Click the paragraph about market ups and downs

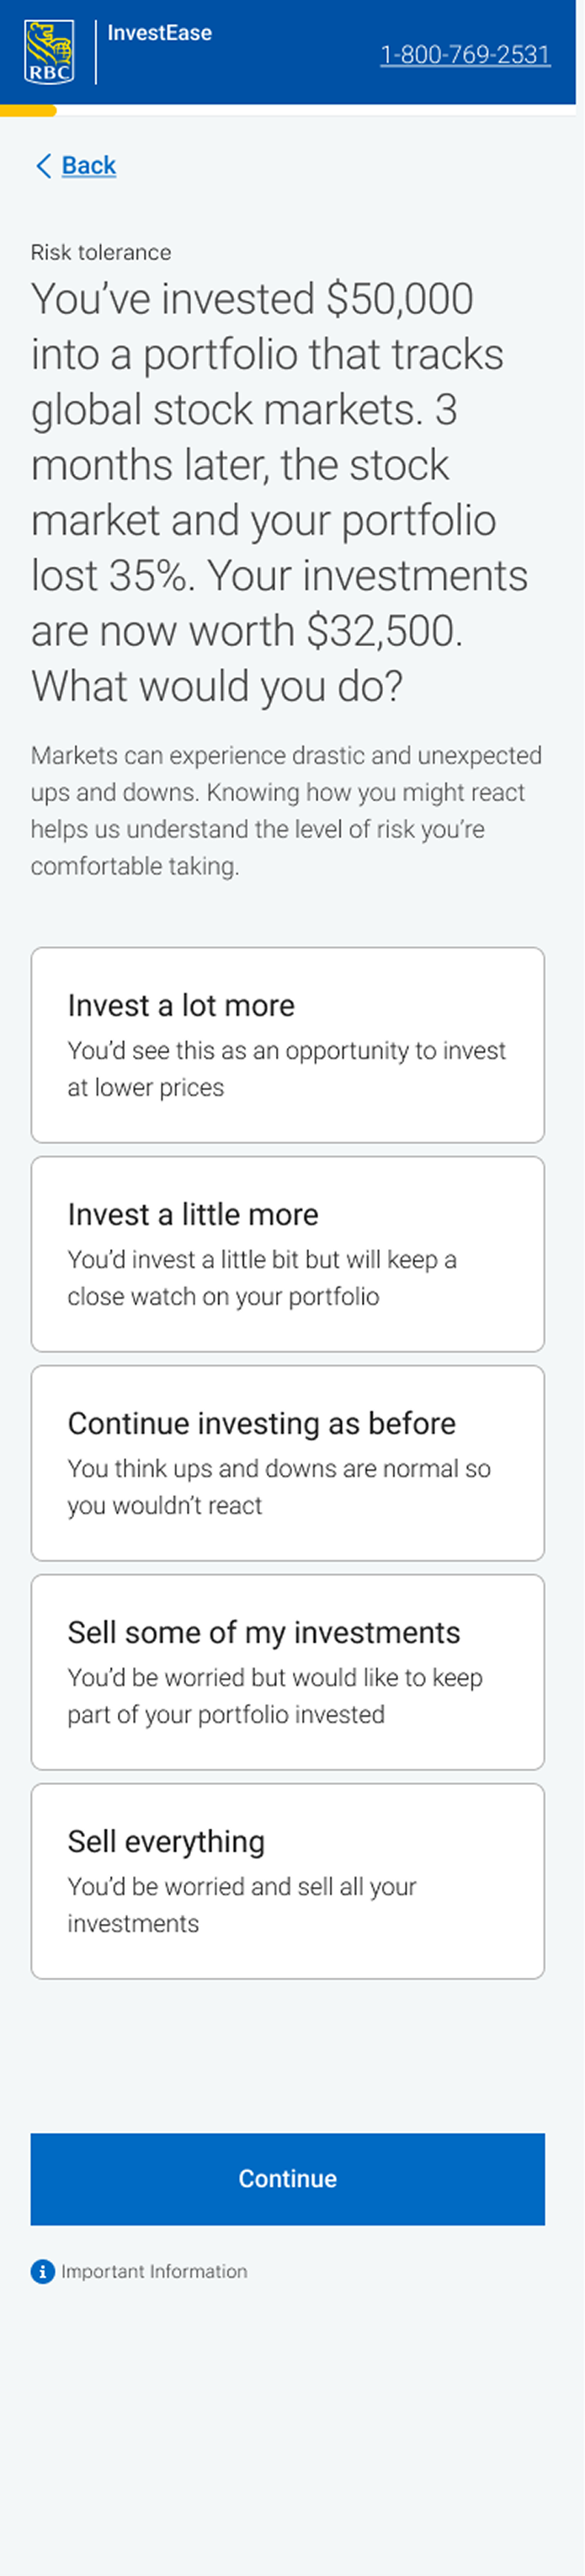coord(286,811)
